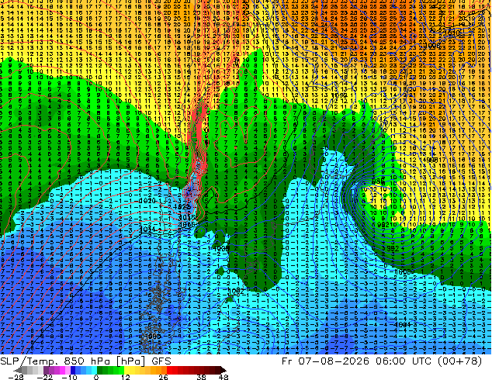
Task: Click the 26 label on the color scale
Action: pyautogui.click(x=163, y=377)
